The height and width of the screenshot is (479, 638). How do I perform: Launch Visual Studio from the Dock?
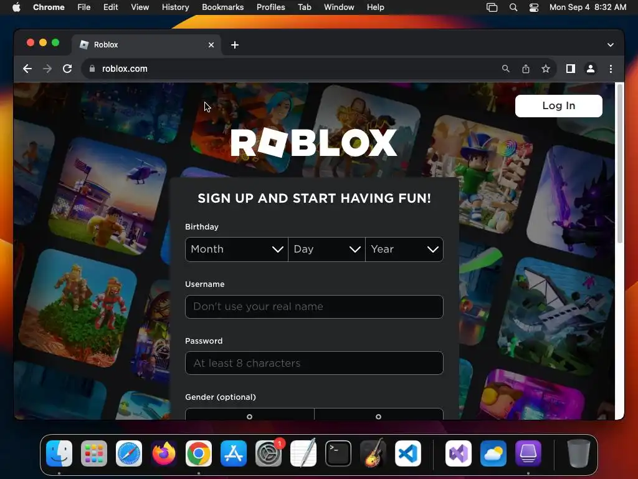pos(459,453)
